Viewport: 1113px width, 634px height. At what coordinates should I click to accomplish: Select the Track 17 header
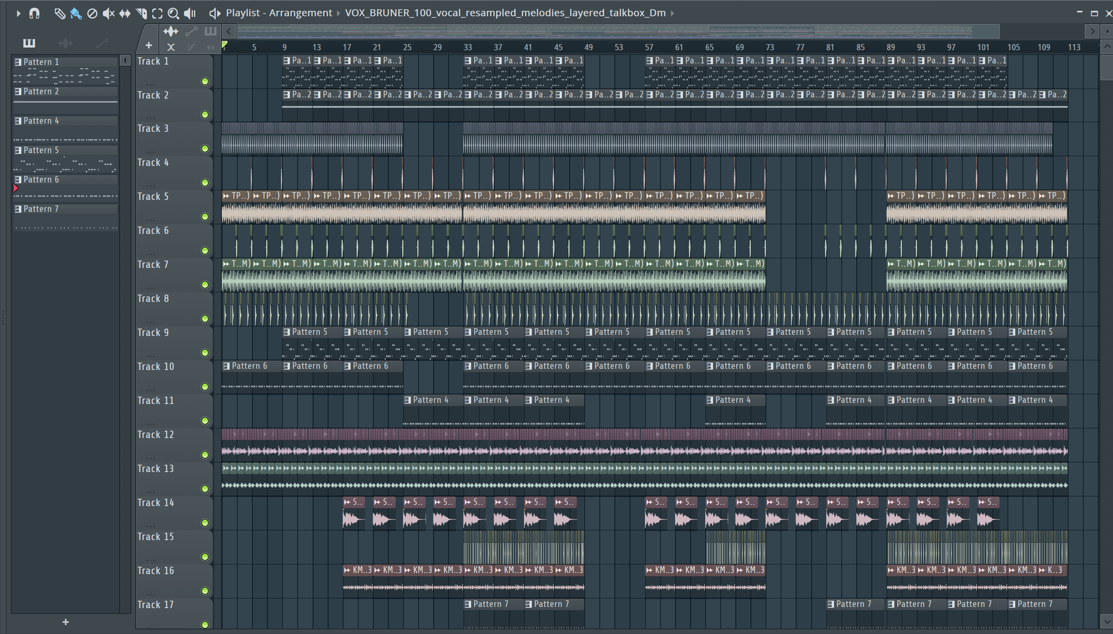174,614
